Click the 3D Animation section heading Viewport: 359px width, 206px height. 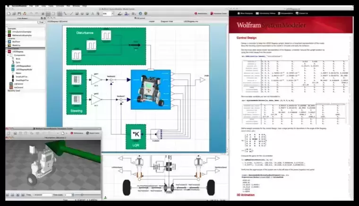click(246, 195)
